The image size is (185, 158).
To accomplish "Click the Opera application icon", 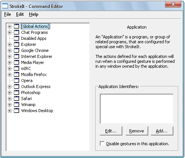I will coord(17,81).
